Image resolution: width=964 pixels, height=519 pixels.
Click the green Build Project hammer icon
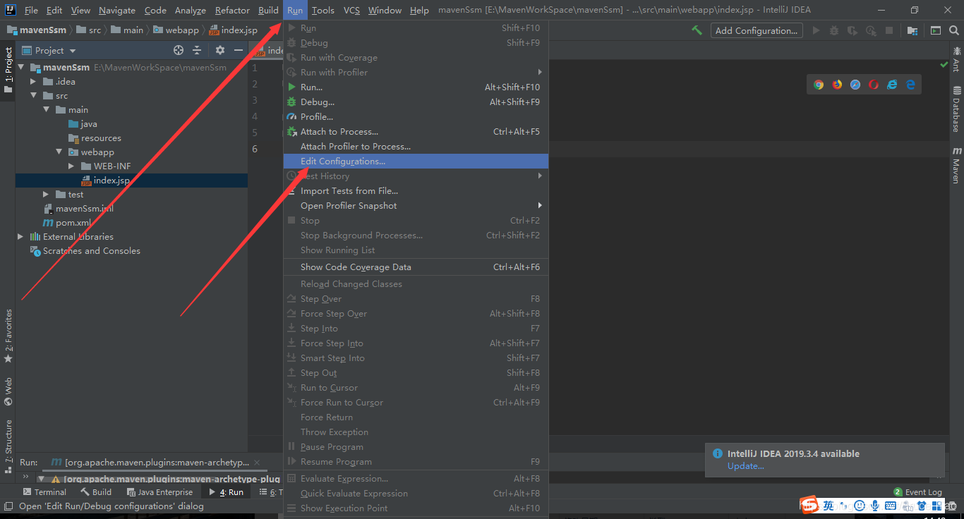click(697, 30)
